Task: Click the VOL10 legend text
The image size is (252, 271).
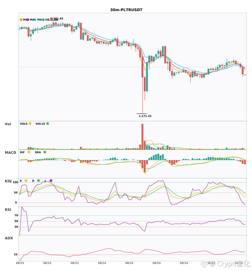Action: [x=40, y=124]
